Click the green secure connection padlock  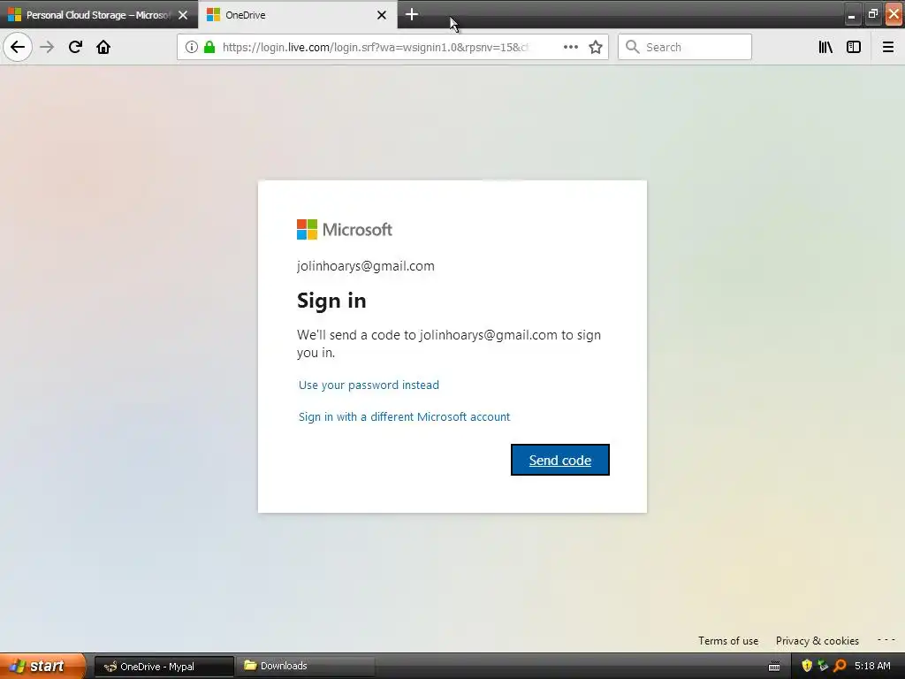tap(209, 47)
